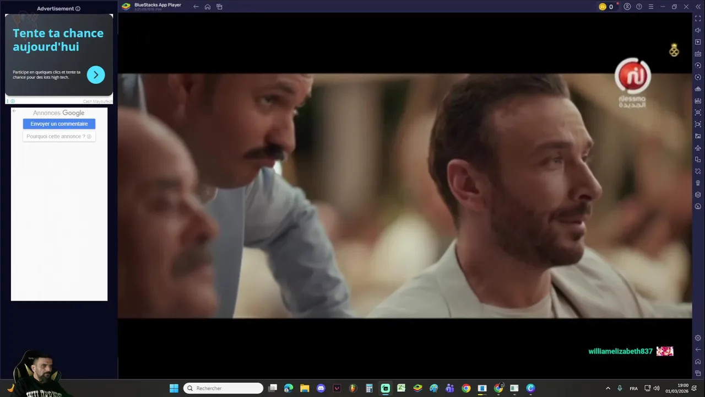Open the layers stack icon in sidebar
The image size is (705, 397).
click(x=698, y=195)
